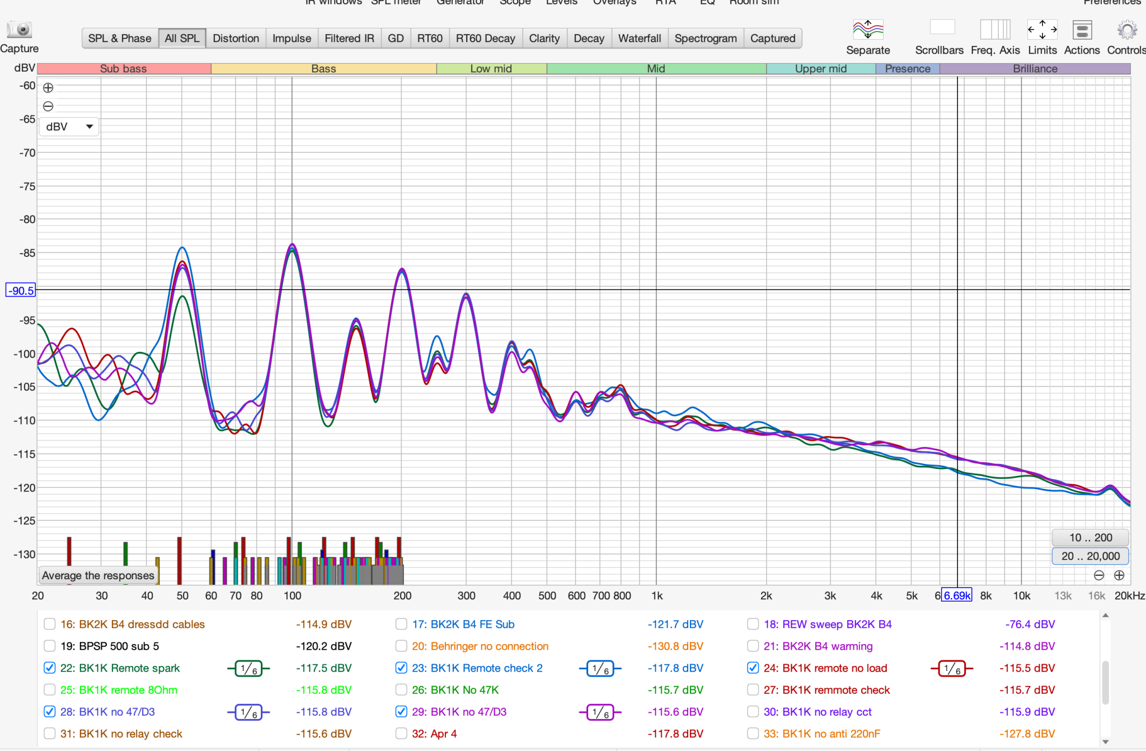1146x751 pixels.
Task: Uncheck 23: BK1K Remote check 2
Action: point(401,668)
